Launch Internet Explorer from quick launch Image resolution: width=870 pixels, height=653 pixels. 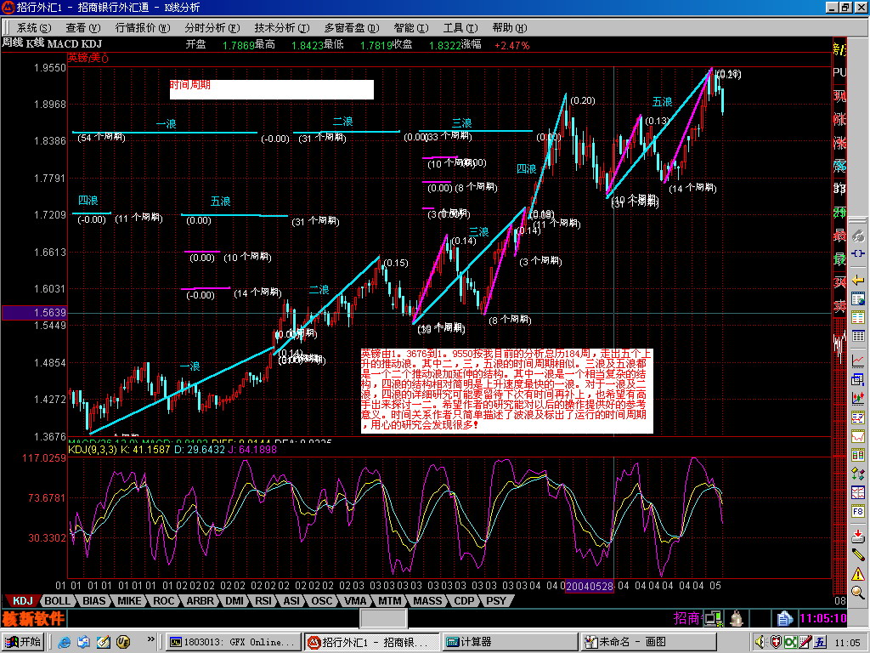tap(65, 642)
